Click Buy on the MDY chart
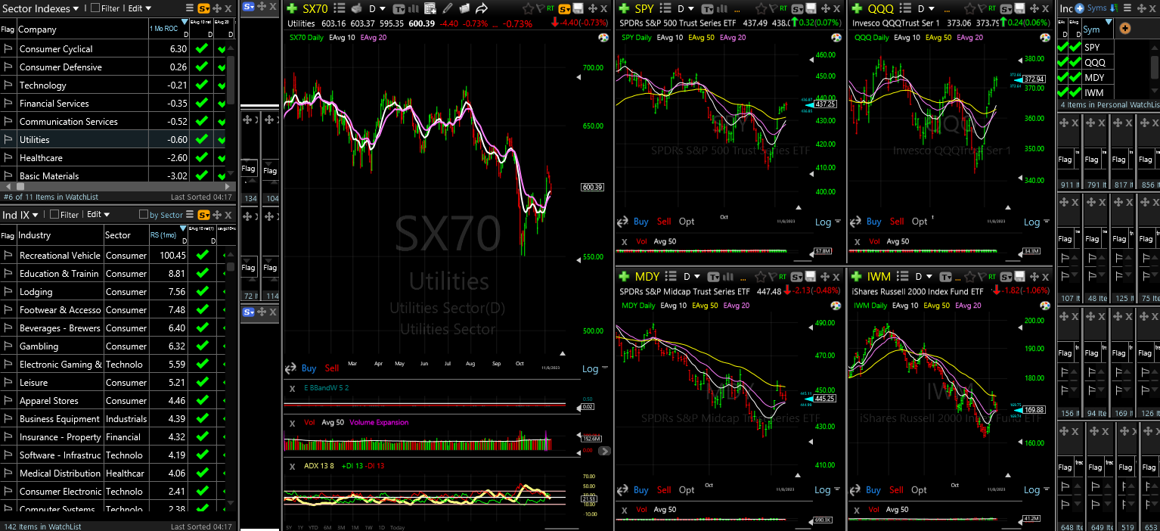This screenshot has width=1160, height=531. pyautogui.click(x=641, y=489)
